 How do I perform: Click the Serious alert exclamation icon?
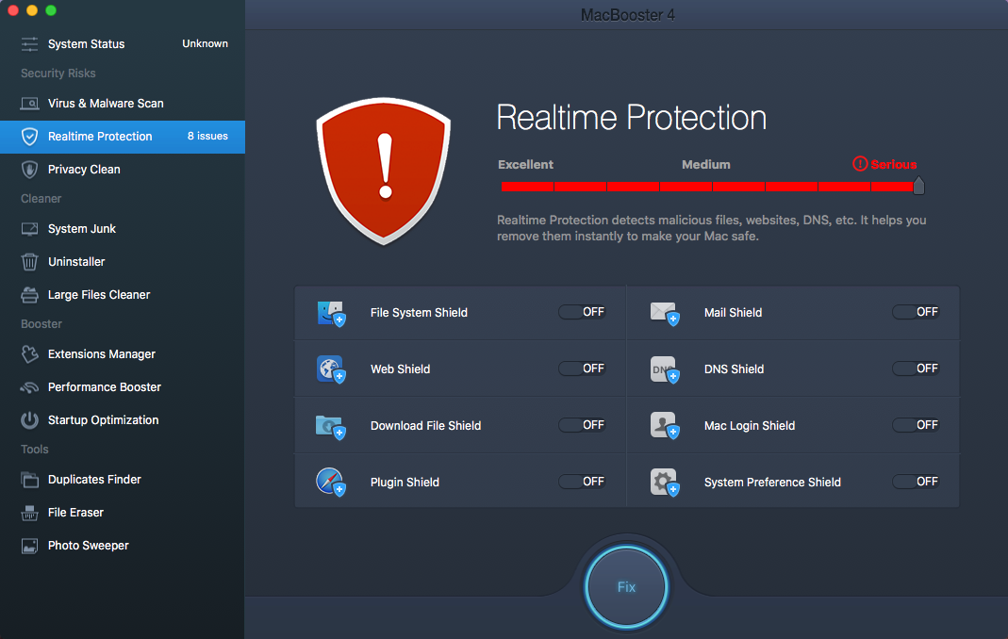point(860,164)
